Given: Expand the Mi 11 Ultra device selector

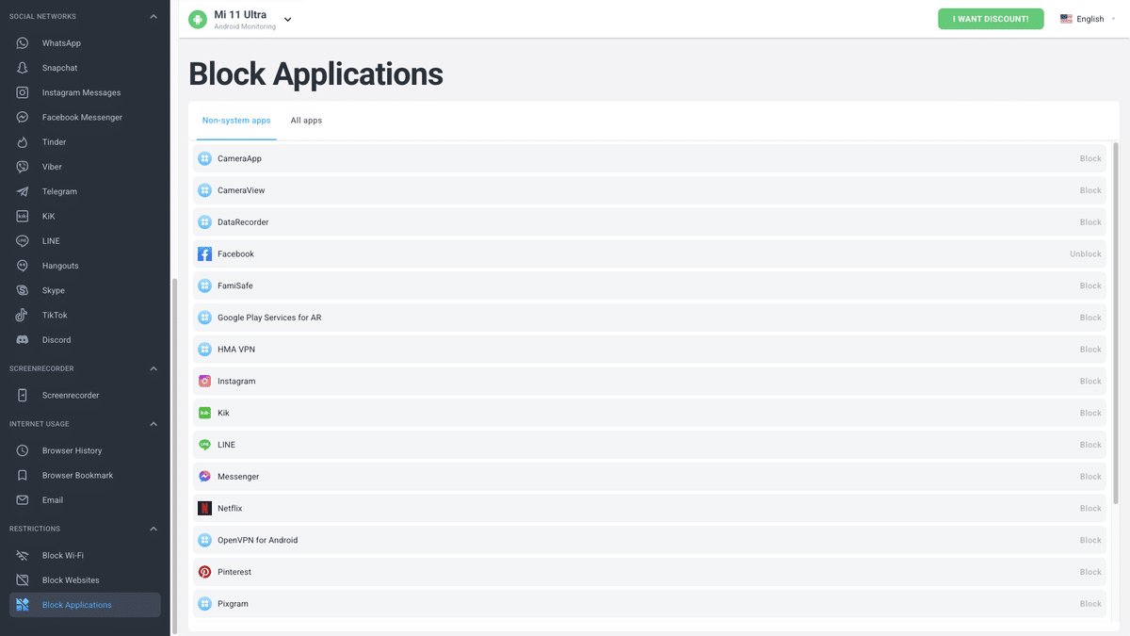Looking at the screenshot, I should pyautogui.click(x=287, y=18).
